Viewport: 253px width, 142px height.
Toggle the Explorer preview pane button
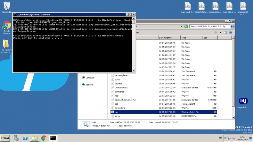(225, 33)
